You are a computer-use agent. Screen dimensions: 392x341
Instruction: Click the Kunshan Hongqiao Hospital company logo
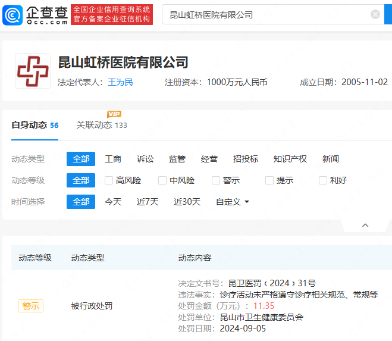(33, 71)
